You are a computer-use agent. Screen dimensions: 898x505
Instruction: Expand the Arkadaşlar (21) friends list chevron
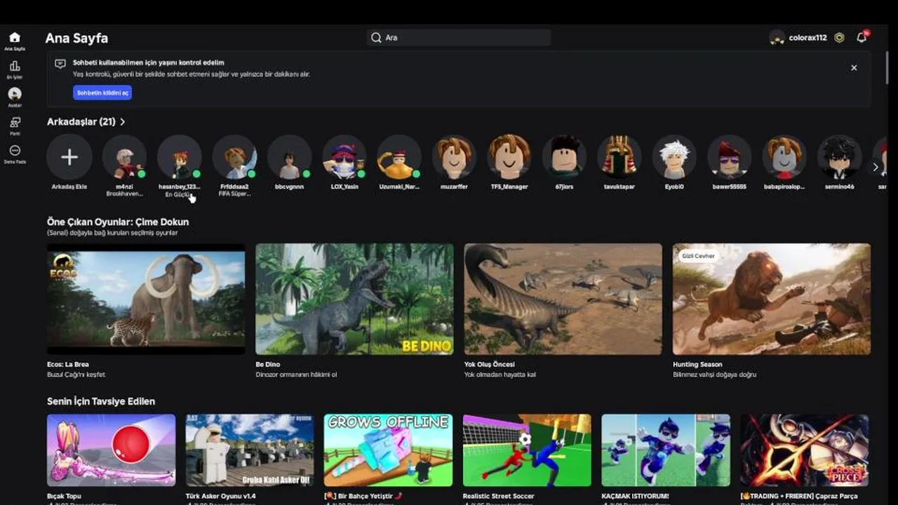click(x=123, y=122)
